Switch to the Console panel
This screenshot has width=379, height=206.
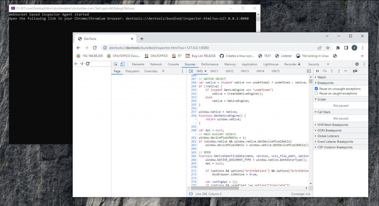pyautogui.click(x=173, y=64)
